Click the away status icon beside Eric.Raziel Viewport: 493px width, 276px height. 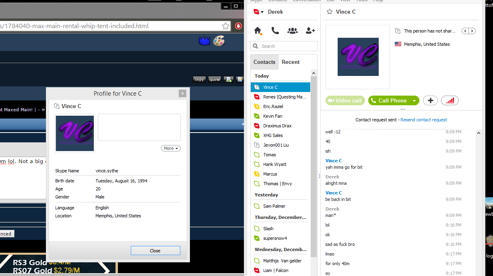(x=257, y=106)
